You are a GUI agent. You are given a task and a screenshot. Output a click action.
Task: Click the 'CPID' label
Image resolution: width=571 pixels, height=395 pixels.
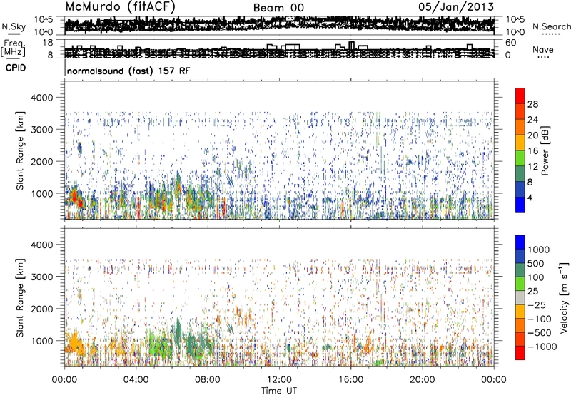(16, 68)
